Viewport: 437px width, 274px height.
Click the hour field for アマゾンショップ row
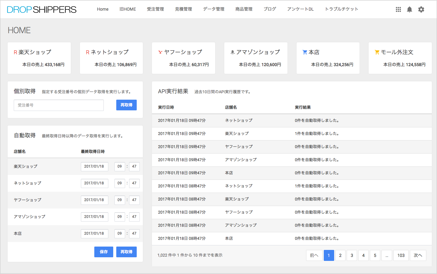(120, 217)
